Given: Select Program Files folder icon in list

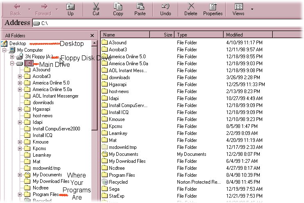Looking at the screenshot, I should click(105, 175).
